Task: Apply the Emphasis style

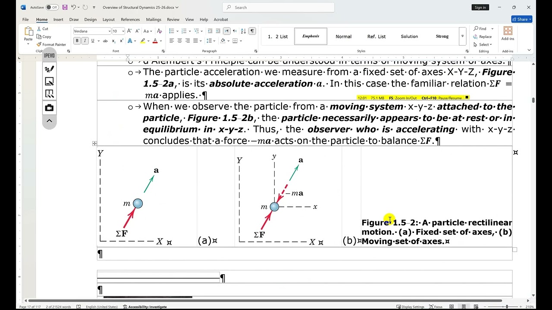Action: (x=311, y=37)
